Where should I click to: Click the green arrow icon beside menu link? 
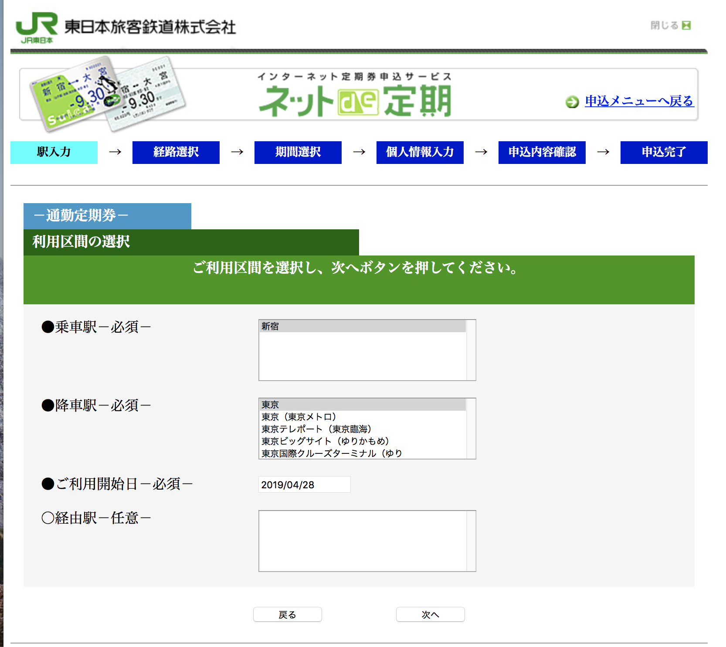tap(572, 102)
